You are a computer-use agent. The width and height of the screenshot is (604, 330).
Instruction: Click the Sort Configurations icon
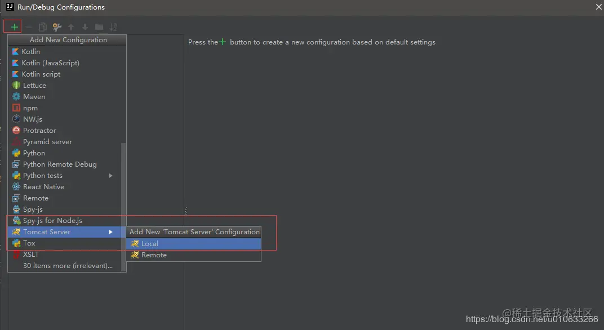(x=113, y=27)
